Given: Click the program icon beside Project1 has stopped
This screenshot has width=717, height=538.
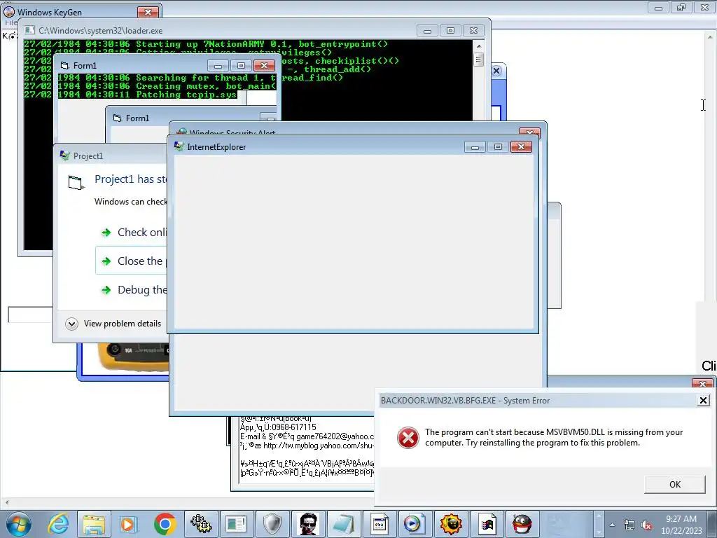Looking at the screenshot, I should coord(76,182).
